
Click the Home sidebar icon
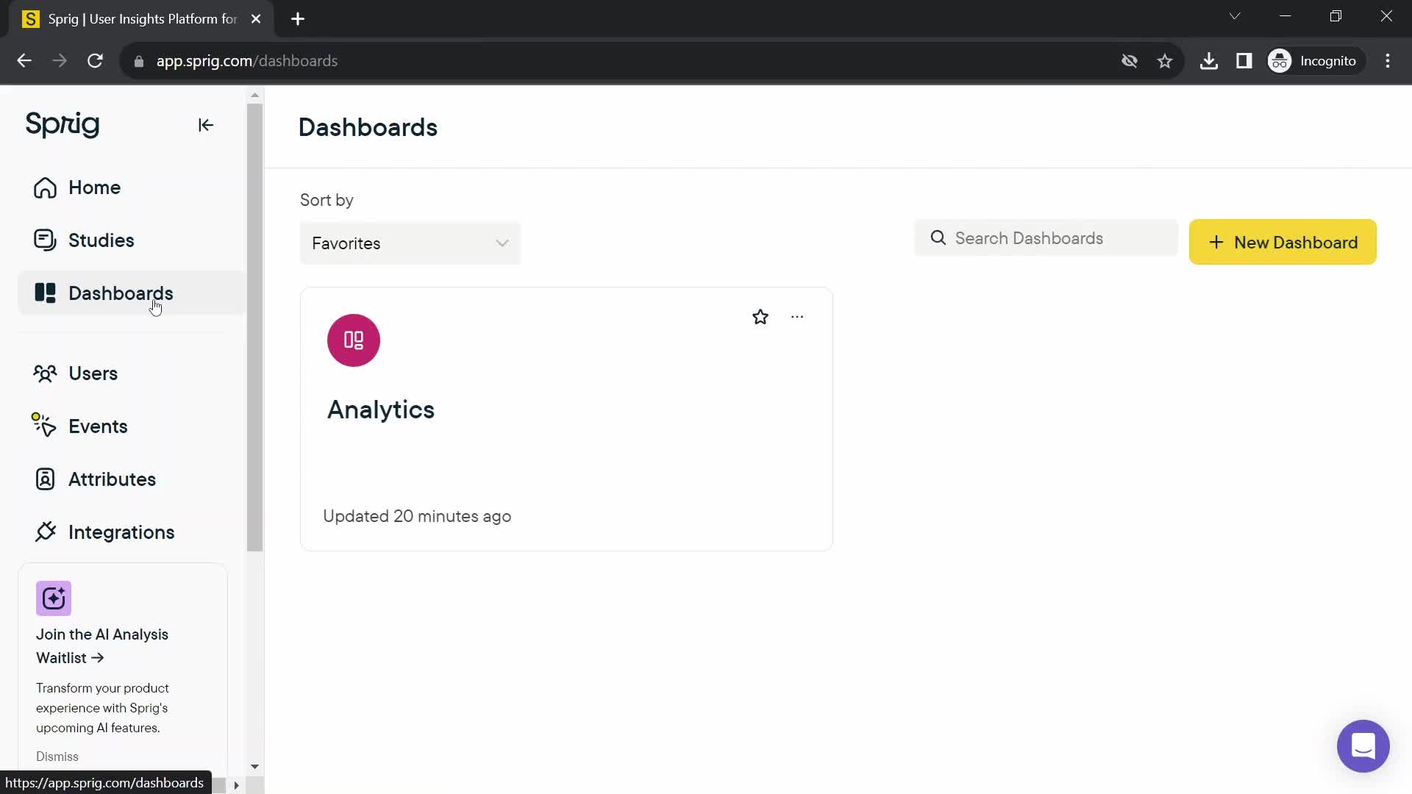click(46, 186)
